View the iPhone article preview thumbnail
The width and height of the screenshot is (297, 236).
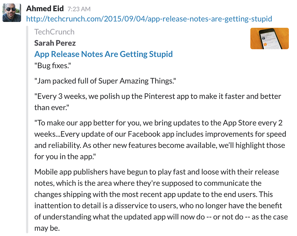[270, 39]
